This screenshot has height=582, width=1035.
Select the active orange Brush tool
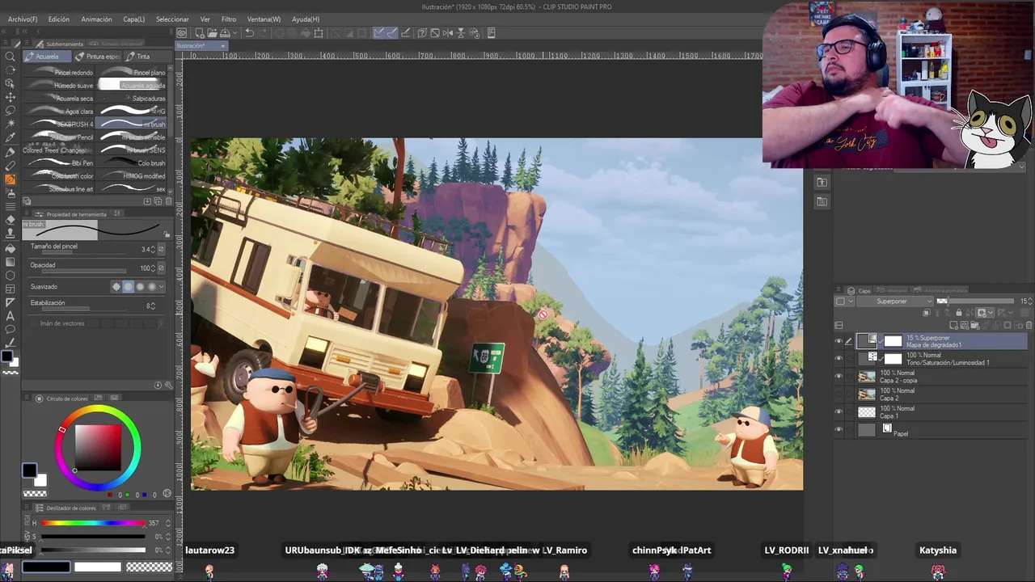pyautogui.click(x=10, y=179)
